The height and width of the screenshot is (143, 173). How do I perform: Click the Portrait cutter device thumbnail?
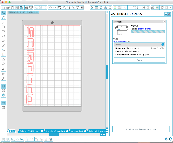(121, 30)
